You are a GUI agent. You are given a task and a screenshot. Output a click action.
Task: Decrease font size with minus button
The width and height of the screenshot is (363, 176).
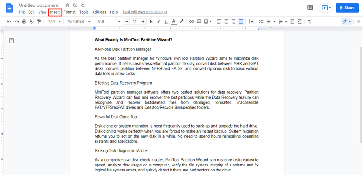(127, 21)
